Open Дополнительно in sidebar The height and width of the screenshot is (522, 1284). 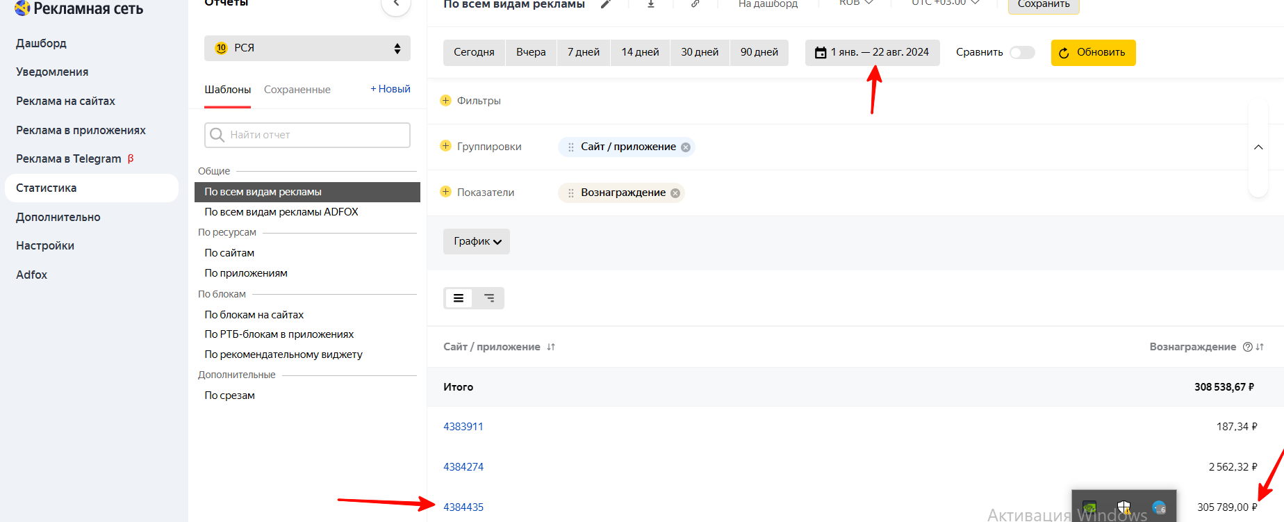58,218
